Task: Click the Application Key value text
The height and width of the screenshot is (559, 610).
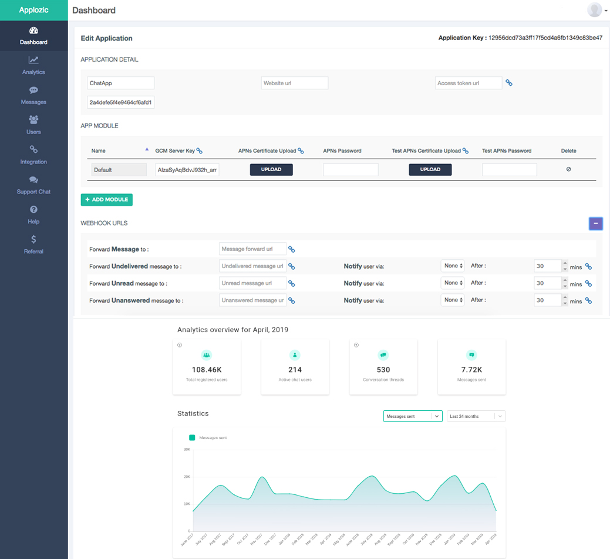Action: (545, 38)
